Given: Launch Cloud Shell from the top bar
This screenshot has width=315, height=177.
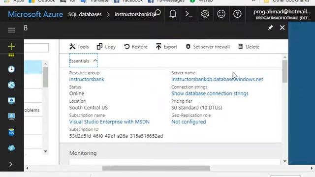Looking at the screenshot, I should pos(189,14).
